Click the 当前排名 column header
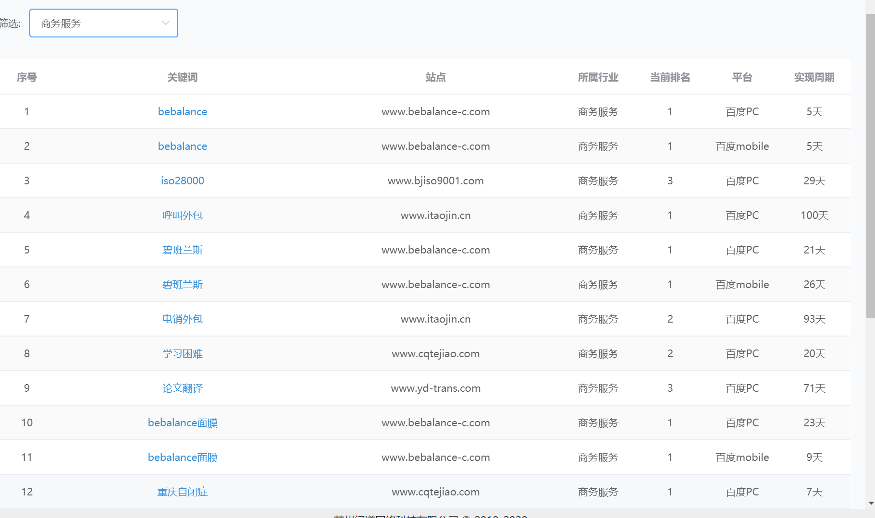This screenshot has width=875, height=518. [670, 77]
